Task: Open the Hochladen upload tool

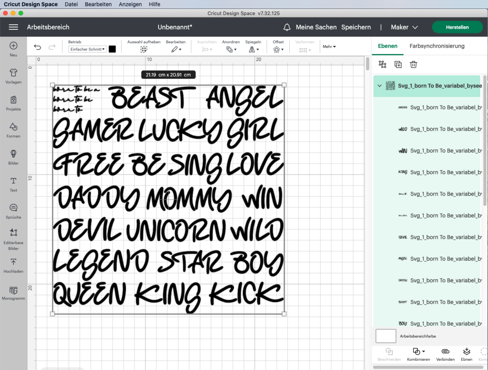Action: [x=13, y=265]
